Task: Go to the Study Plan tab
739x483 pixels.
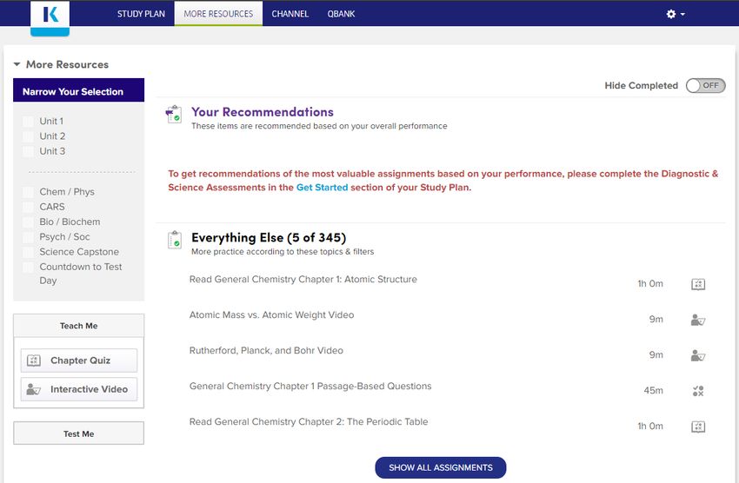Action: tap(141, 14)
